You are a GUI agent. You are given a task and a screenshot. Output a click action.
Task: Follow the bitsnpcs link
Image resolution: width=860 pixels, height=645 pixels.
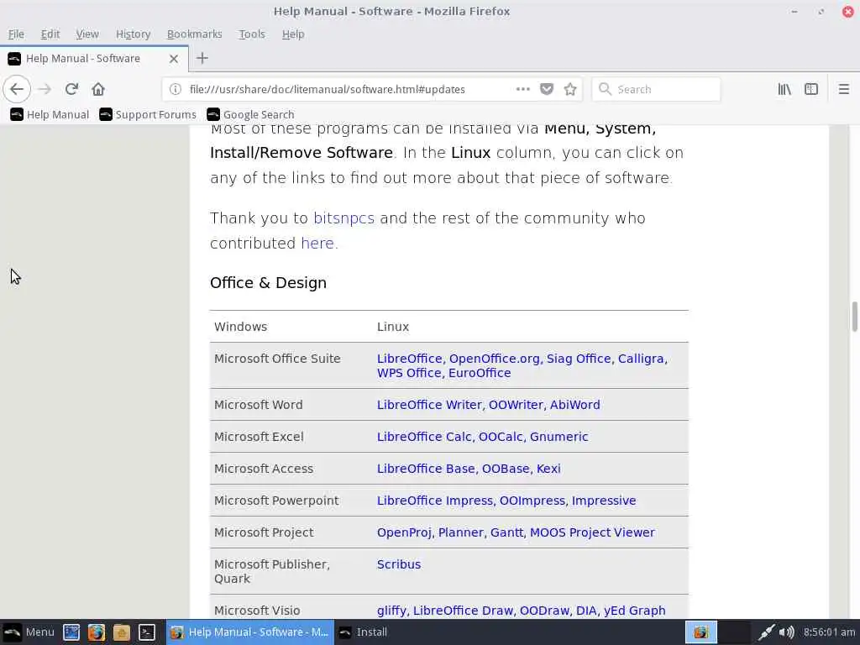click(x=343, y=218)
